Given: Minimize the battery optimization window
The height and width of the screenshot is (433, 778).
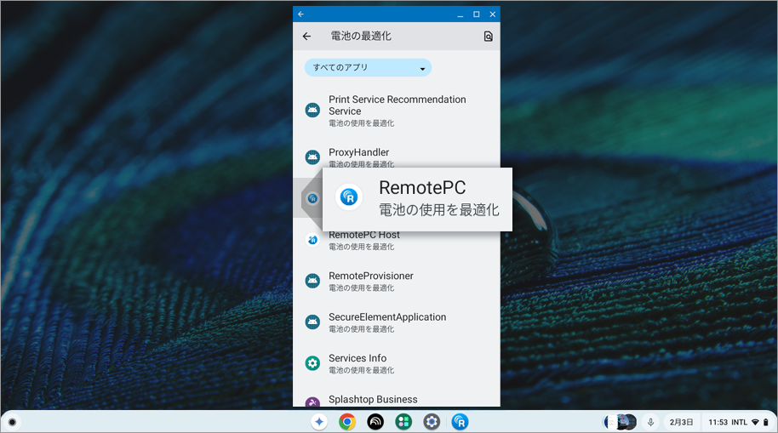Looking at the screenshot, I should pyautogui.click(x=460, y=14).
